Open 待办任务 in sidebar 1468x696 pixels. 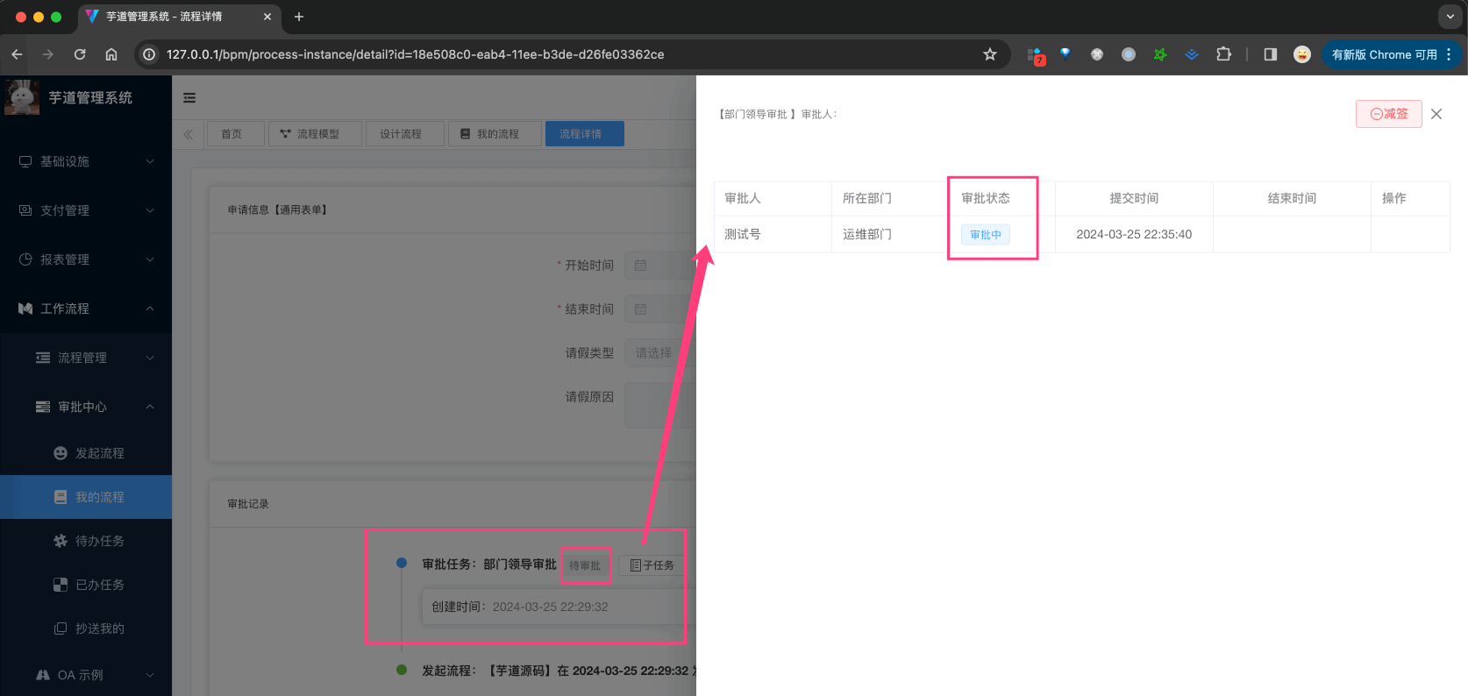[x=99, y=541]
